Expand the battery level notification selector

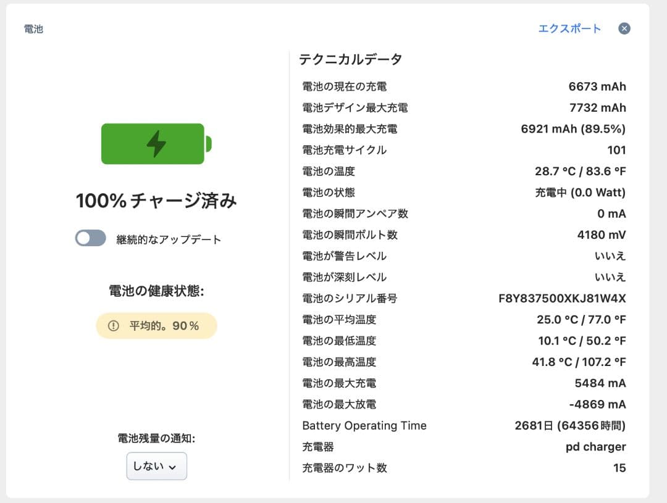click(156, 466)
